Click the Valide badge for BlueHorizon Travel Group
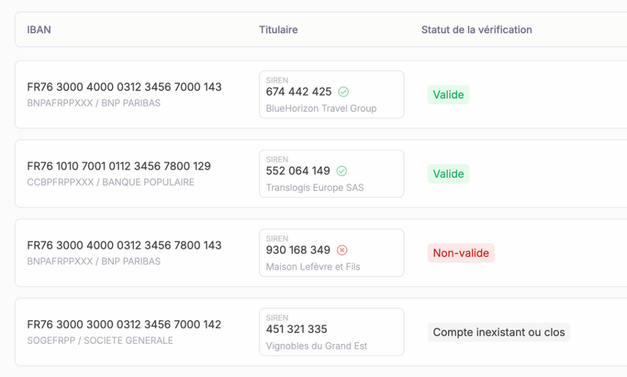627x377 pixels. pyautogui.click(x=448, y=95)
